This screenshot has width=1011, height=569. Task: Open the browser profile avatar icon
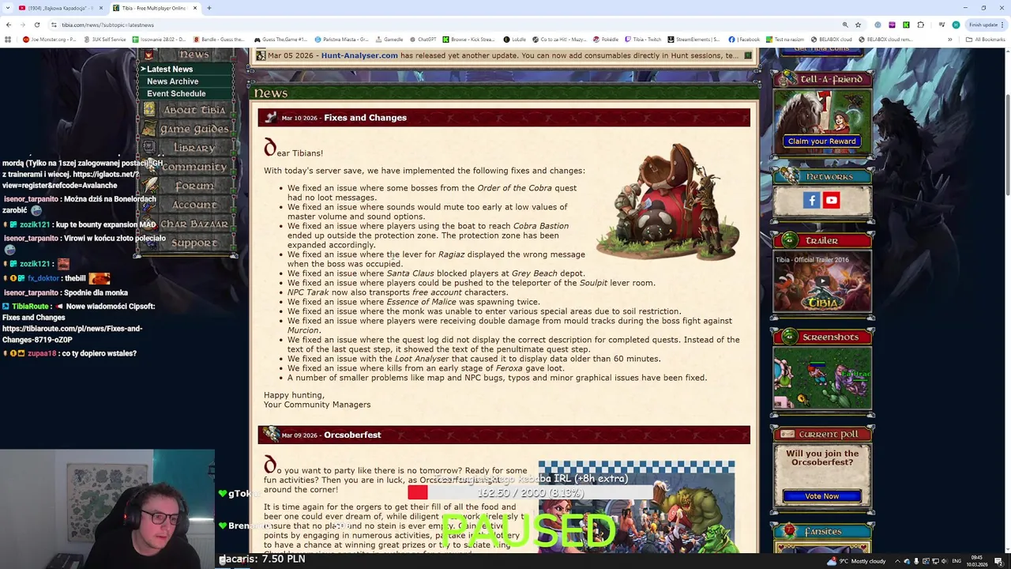point(956,24)
